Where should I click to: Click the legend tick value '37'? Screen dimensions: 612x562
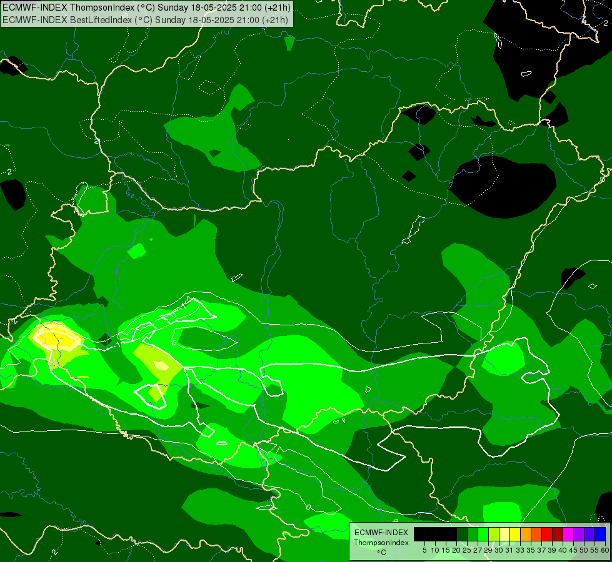(x=541, y=550)
